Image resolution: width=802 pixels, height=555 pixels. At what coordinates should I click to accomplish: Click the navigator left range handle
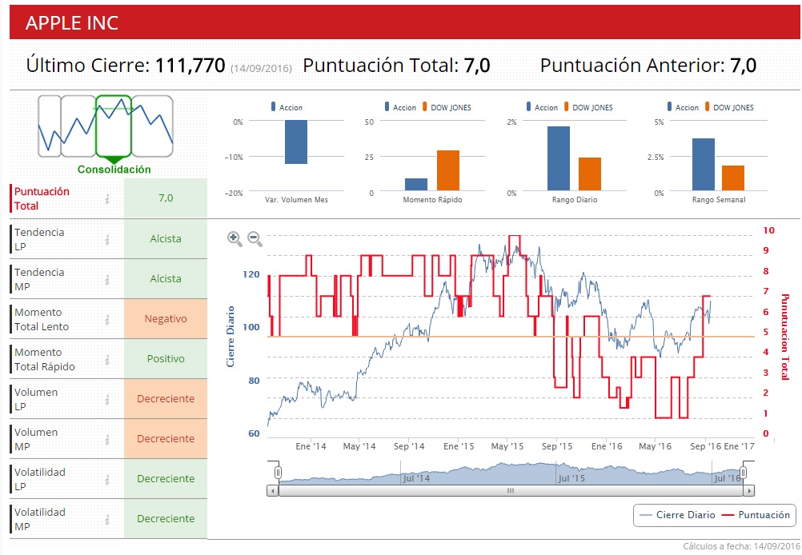click(x=278, y=472)
